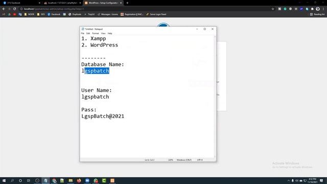
Task: Open File Explorer from the taskbar
Action: (x=71, y=180)
